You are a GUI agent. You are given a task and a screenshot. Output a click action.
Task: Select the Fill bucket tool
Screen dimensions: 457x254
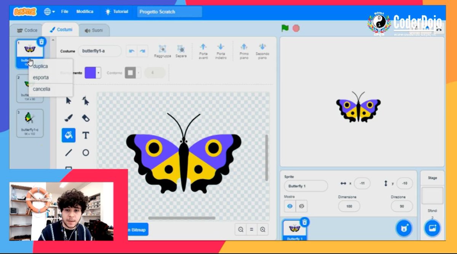[69, 135]
